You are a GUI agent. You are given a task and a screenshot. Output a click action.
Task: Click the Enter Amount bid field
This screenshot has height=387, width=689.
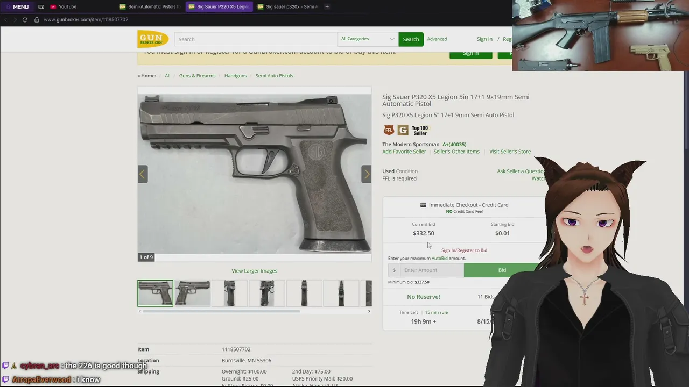click(x=432, y=270)
